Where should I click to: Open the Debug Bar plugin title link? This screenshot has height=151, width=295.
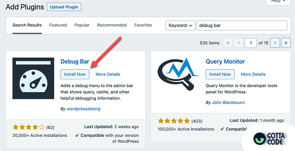coord(75,61)
